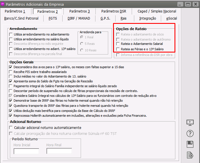Enable Calcular adicional noturno automaticamente
This screenshot has width=200, height=163.
point(11,128)
